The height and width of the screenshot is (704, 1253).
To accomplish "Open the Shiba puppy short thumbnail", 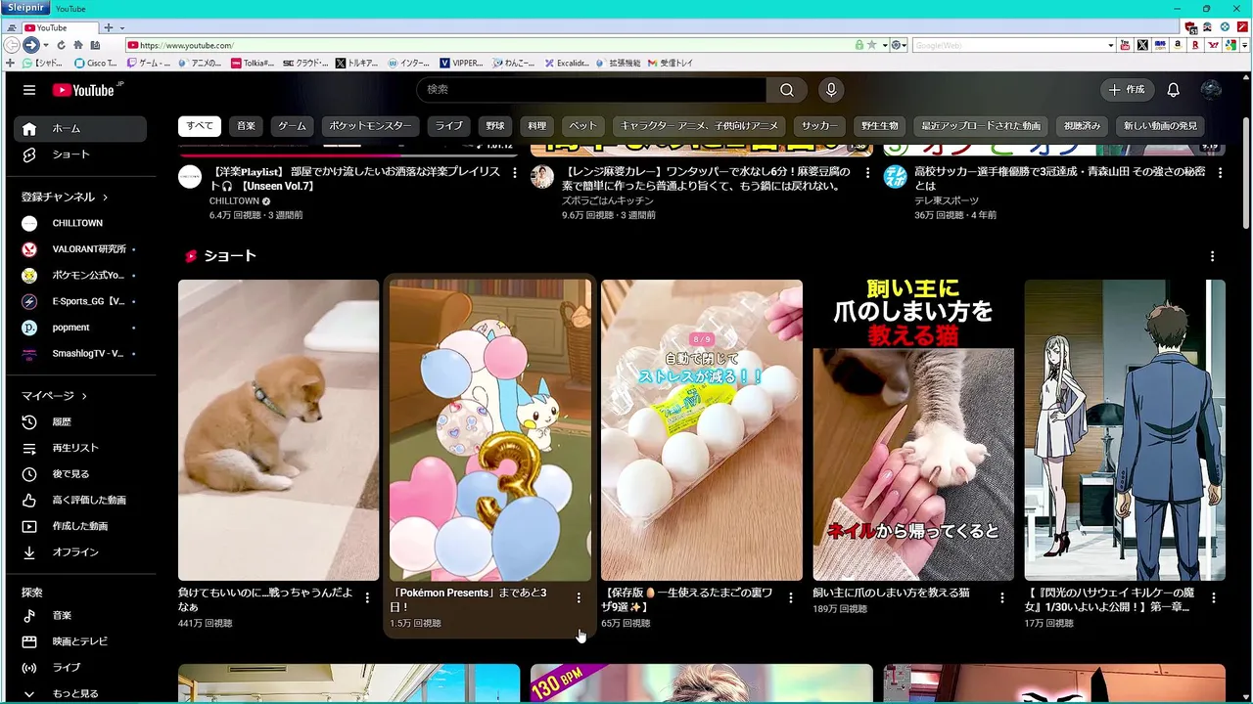I will tap(278, 430).
